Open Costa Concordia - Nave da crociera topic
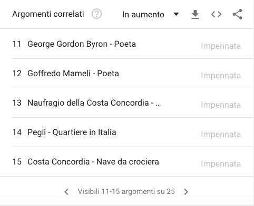The image size is (254, 206). click(x=93, y=161)
